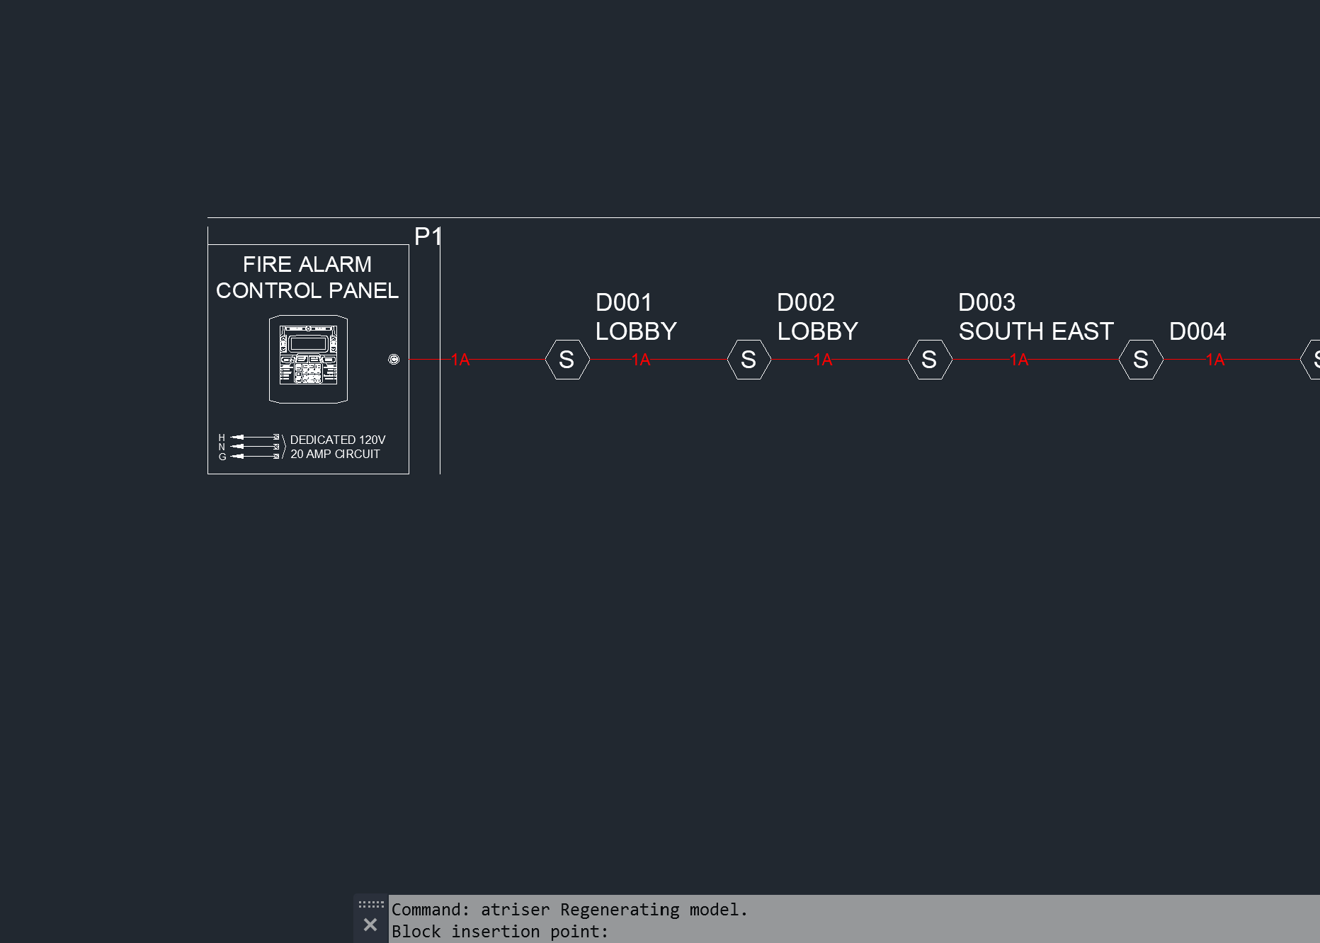Select the H N G power wiring symbol
Viewport: 1320px width, 943px height.
[x=252, y=447]
